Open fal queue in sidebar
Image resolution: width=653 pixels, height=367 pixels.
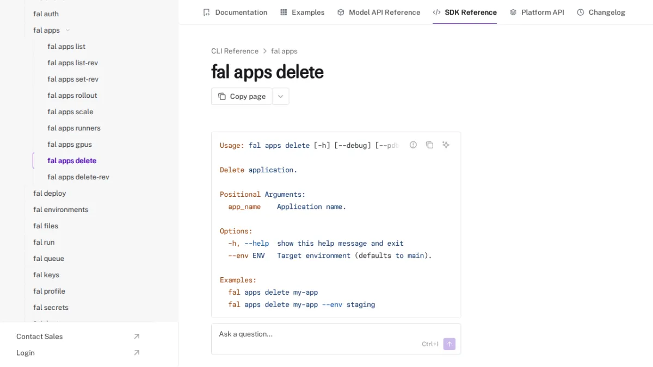48,259
